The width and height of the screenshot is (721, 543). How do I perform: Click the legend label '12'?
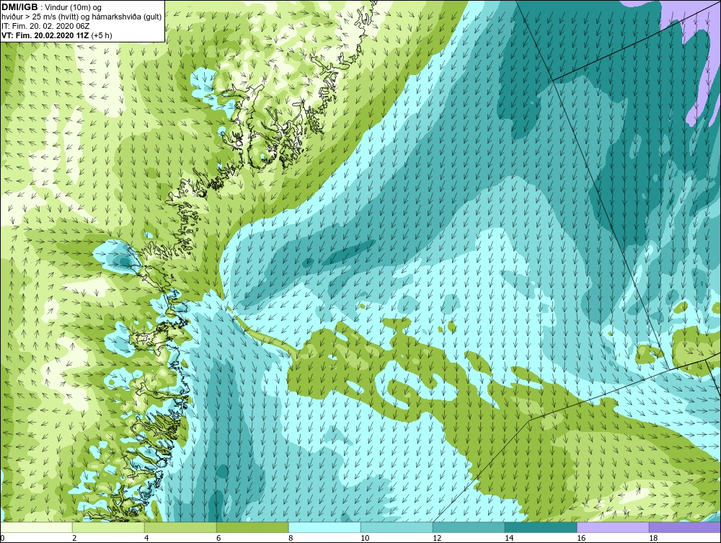(x=437, y=538)
